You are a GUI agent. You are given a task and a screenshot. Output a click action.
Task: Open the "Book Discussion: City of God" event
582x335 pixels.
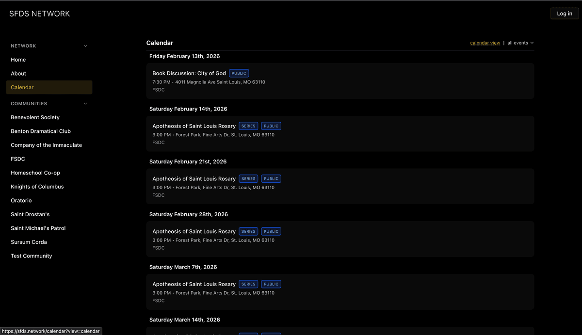[189, 73]
